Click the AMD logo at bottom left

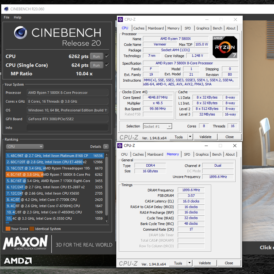(18, 261)
